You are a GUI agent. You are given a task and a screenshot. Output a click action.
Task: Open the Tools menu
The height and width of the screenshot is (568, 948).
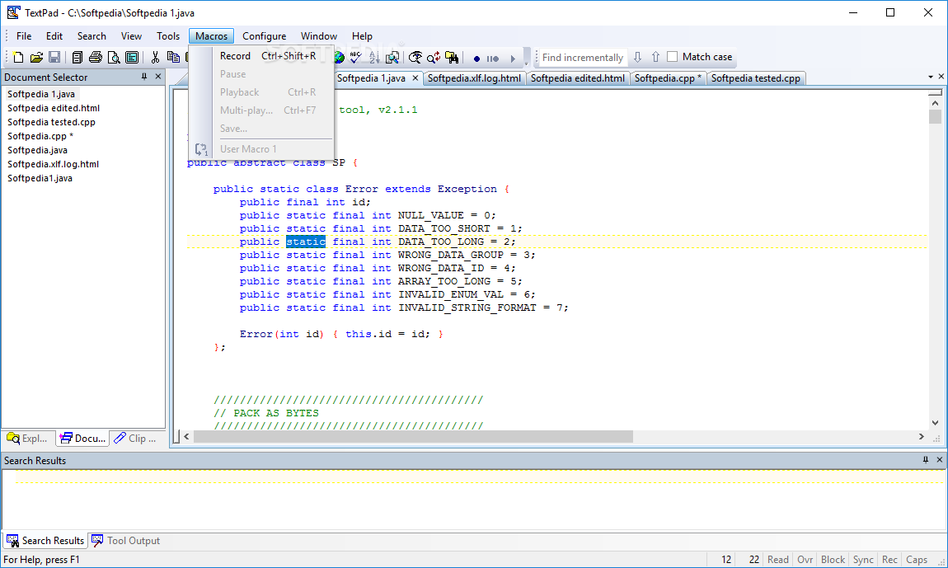click(168, 36)
